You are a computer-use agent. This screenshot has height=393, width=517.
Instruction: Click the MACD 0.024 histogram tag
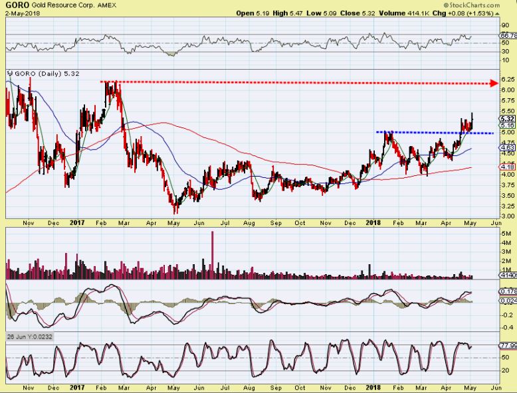[x=508, y=301]
